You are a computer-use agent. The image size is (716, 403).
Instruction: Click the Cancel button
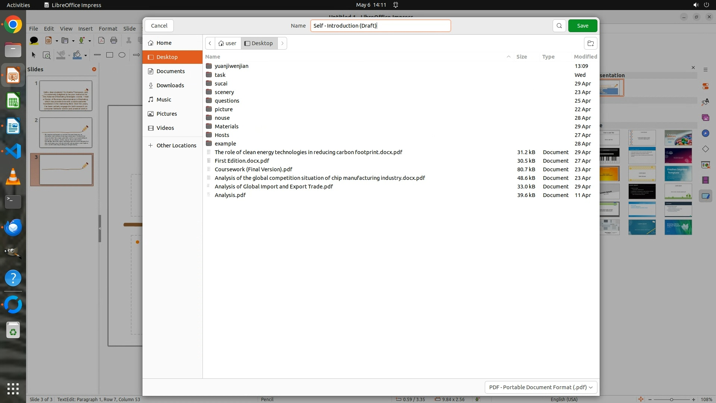click(159, 26)
